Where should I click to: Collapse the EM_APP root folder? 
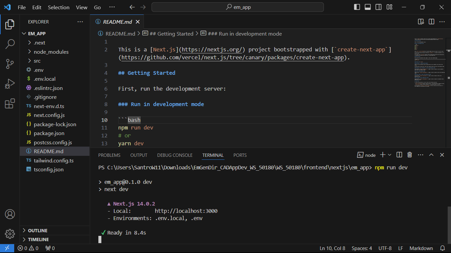[x=37, y=34]
